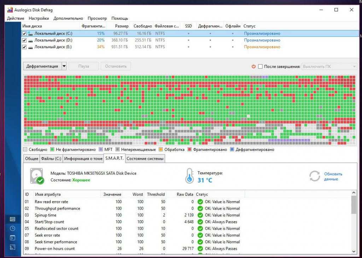Click the orange power icon near После завершения
This screenshot has width=362, height=258.
click(x=253, y=66)
